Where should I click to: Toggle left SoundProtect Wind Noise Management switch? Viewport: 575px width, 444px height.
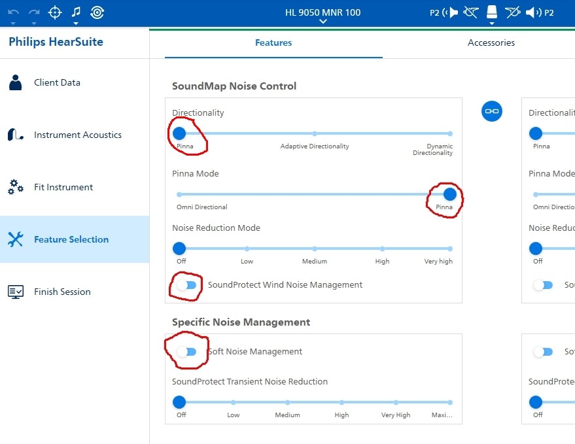click(x=186, y=285)
